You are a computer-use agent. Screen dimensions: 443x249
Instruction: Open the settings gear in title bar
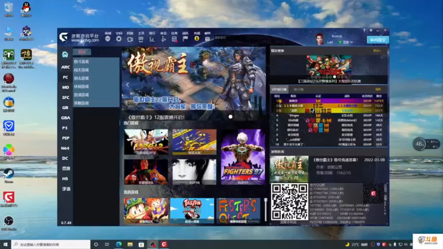tap(371, 30)
